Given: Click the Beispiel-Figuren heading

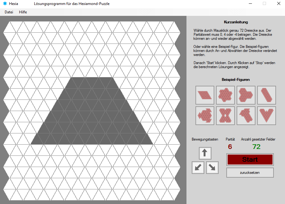Looking at the screenshot, I should [x=236, y=79].
